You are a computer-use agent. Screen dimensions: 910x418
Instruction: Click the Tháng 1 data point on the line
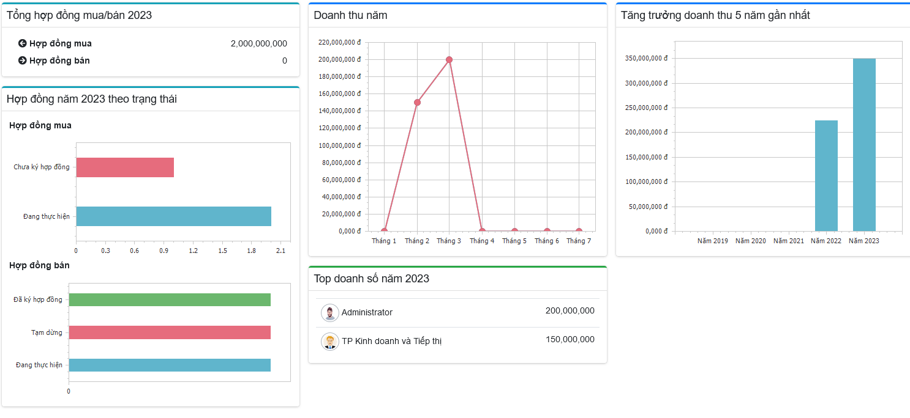(x=384, y=231)
